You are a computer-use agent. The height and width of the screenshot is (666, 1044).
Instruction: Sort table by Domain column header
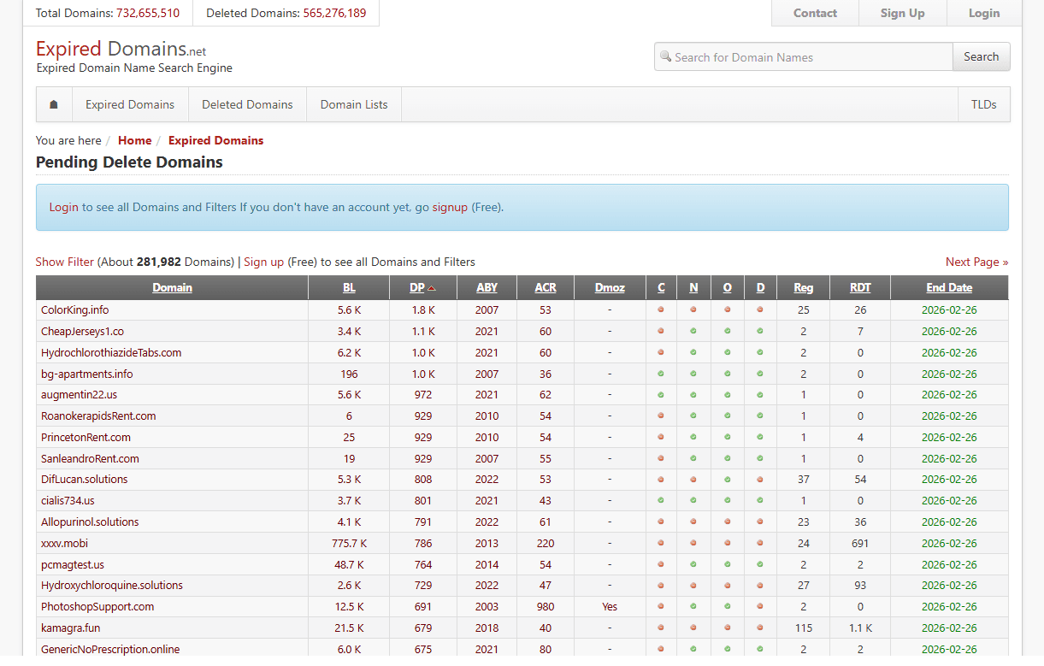[172, 287]
